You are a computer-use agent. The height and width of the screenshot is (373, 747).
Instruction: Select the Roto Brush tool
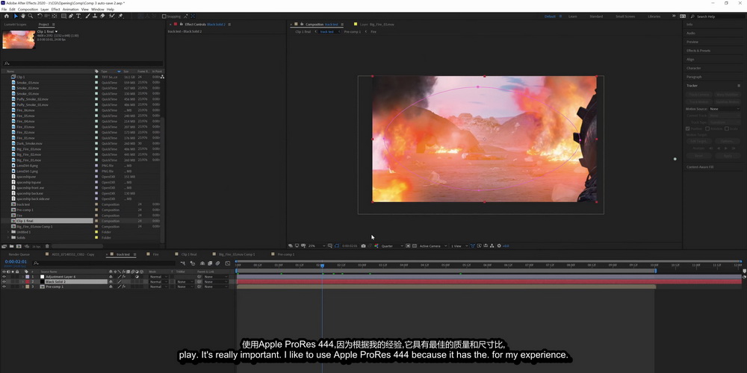111,16
